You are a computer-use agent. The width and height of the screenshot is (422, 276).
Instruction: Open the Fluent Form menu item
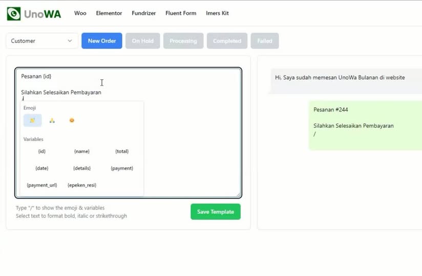click(181, 13)
